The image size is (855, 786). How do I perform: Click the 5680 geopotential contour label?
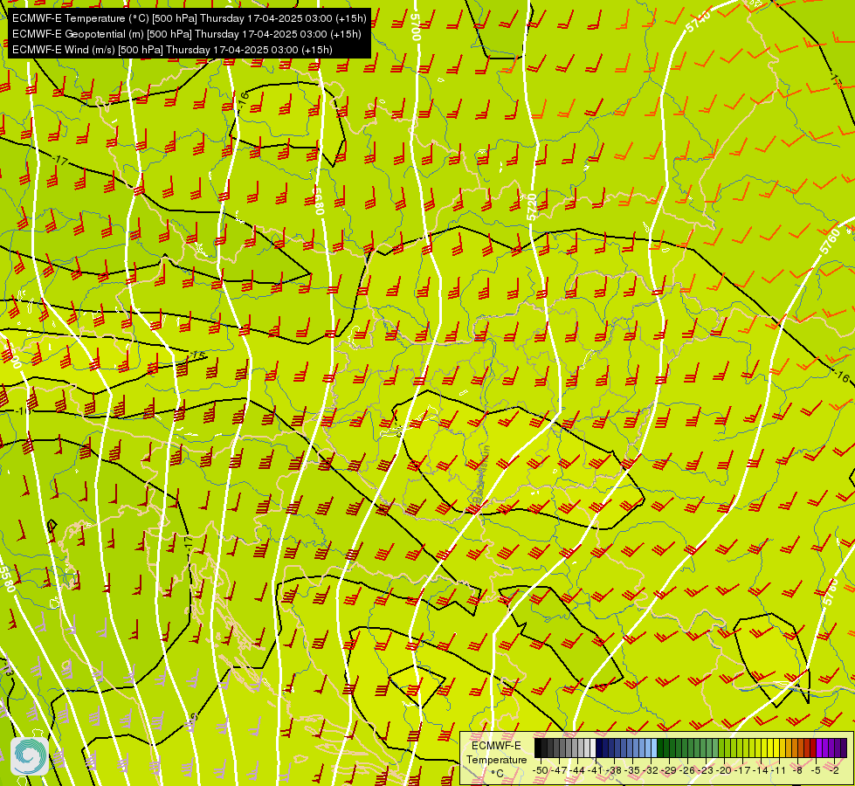tap(319, 201)
